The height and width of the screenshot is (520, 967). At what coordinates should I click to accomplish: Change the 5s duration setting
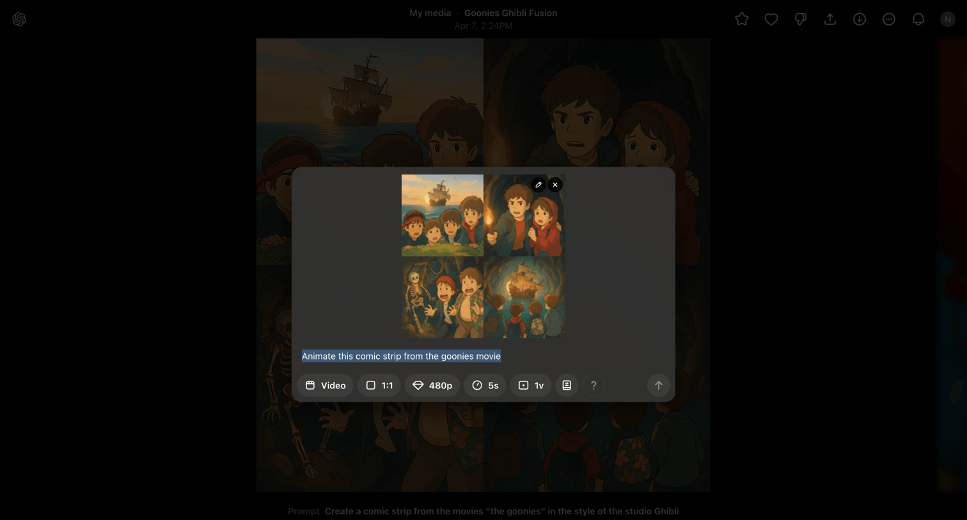(x=485, y=385)
